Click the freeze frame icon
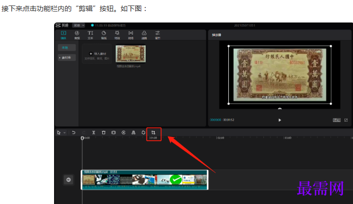 point(114,132)
